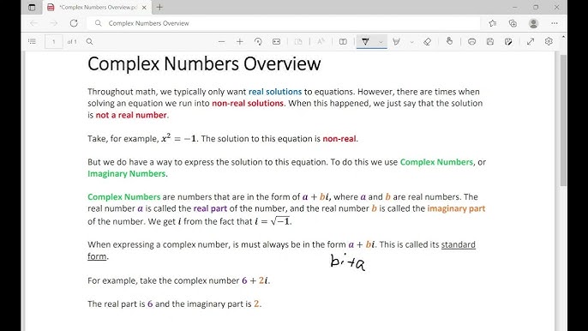Open the user profile icon
Image resolution: width=588 pixels, height=331 pixels.
pos(533,23)
